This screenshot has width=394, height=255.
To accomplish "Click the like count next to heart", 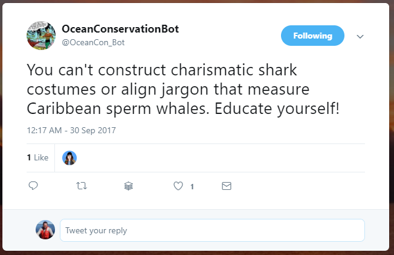I will (192, 187).
